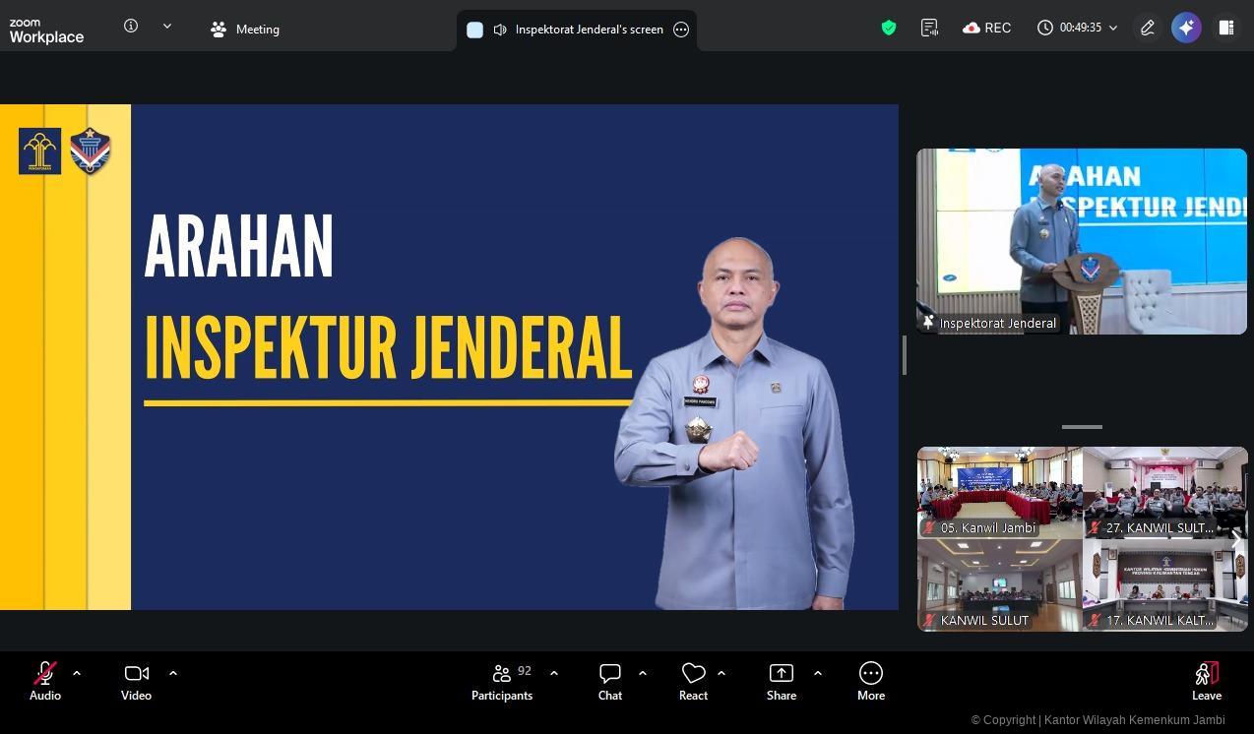Turn on the camera with Video button
The height and width of the screenshot is (734, 1254).
(x=136, y=681)
